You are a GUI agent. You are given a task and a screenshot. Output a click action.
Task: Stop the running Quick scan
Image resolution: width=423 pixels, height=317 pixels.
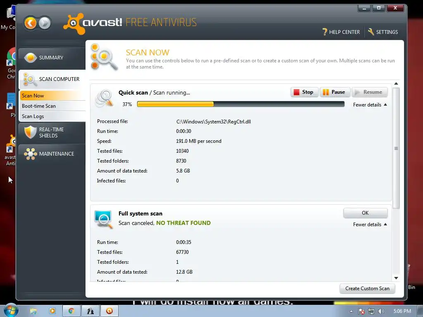coord(304,92)
